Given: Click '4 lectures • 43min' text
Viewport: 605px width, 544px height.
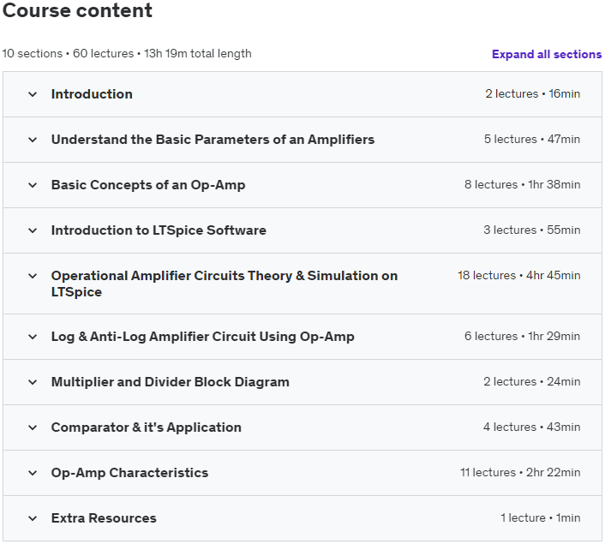Looking at the screenshot, I should click(x=531, y=427).
